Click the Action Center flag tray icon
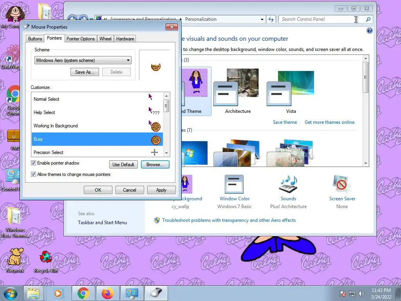Viewport: 401px width, 301px height. (x=342, y=294)
